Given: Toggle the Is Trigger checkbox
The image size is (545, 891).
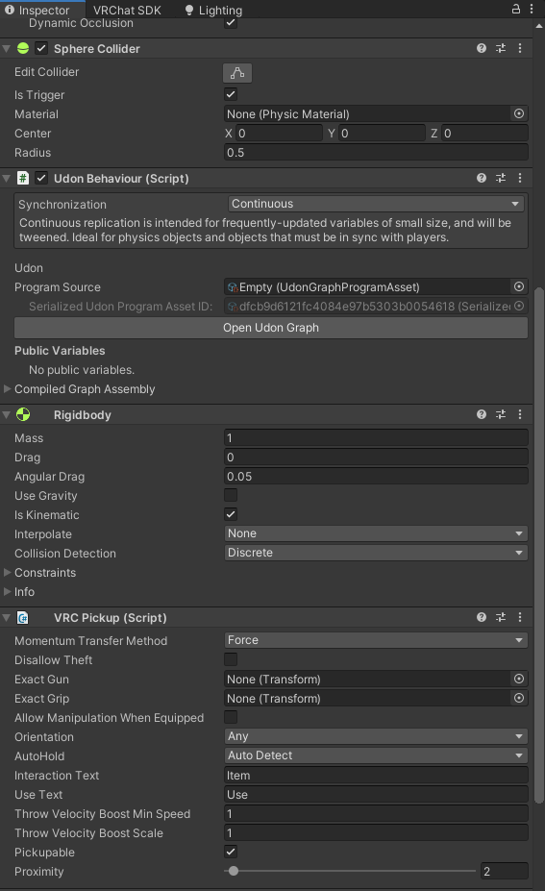Looking at the screenshot, I should pyautogui.click(x=231, y=94).
